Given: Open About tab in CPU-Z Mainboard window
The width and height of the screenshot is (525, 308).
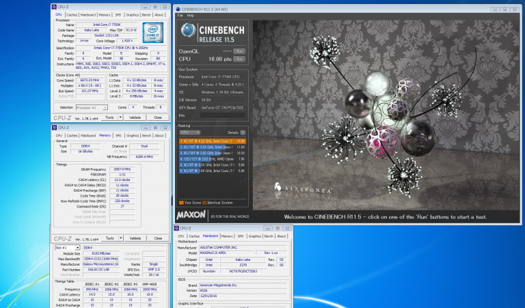Looking at the screenshot, I should pyautogui.click(x=281, y=236).
